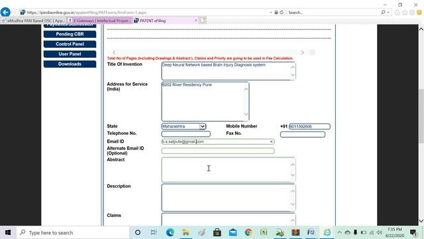424x239 pixels.
Task: Show hidden system tray icons
Action: tap(339, 232)
